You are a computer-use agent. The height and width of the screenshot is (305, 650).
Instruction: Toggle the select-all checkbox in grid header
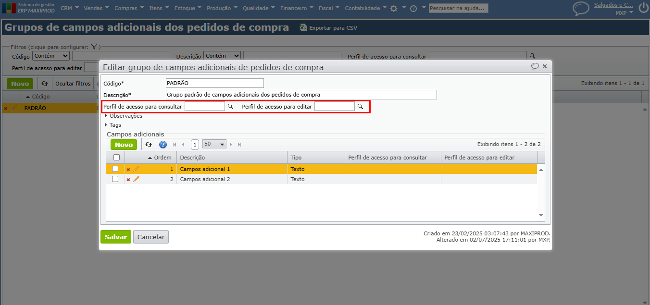(116, 157)
